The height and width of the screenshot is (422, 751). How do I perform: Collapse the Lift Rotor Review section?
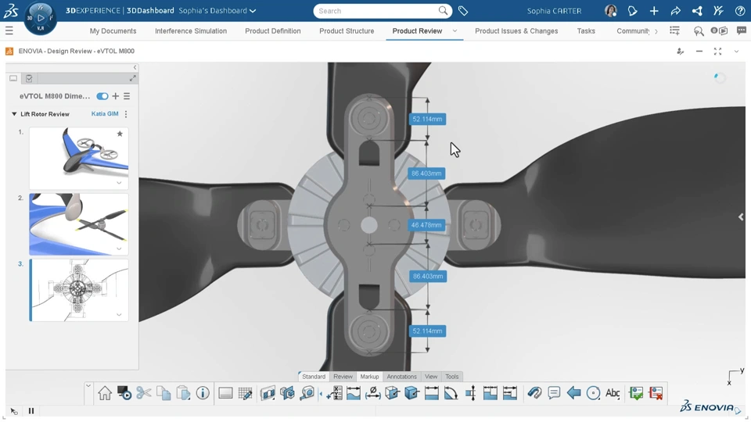[x=14, y=114]
